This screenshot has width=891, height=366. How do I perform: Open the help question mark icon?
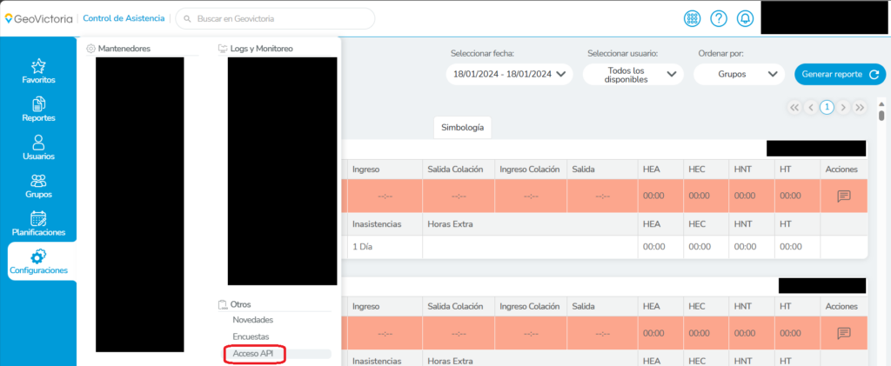click(x=719, y=18)
